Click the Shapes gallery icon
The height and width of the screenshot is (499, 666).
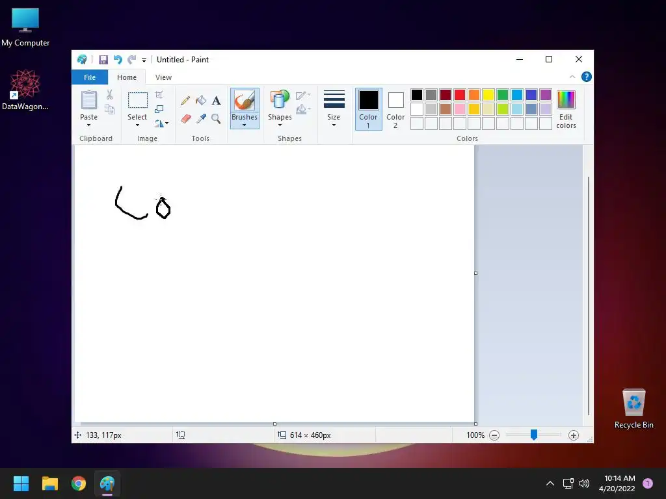point(280,101)
